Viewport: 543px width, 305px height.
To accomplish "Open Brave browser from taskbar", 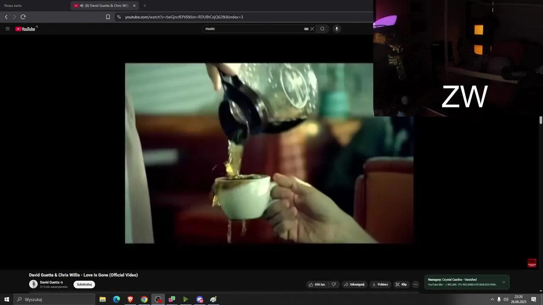I will [130, 299].
